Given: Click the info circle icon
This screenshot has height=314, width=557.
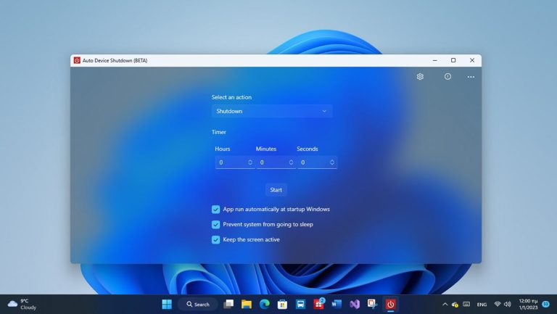Looking at the screenshot, I should (447, 77).
